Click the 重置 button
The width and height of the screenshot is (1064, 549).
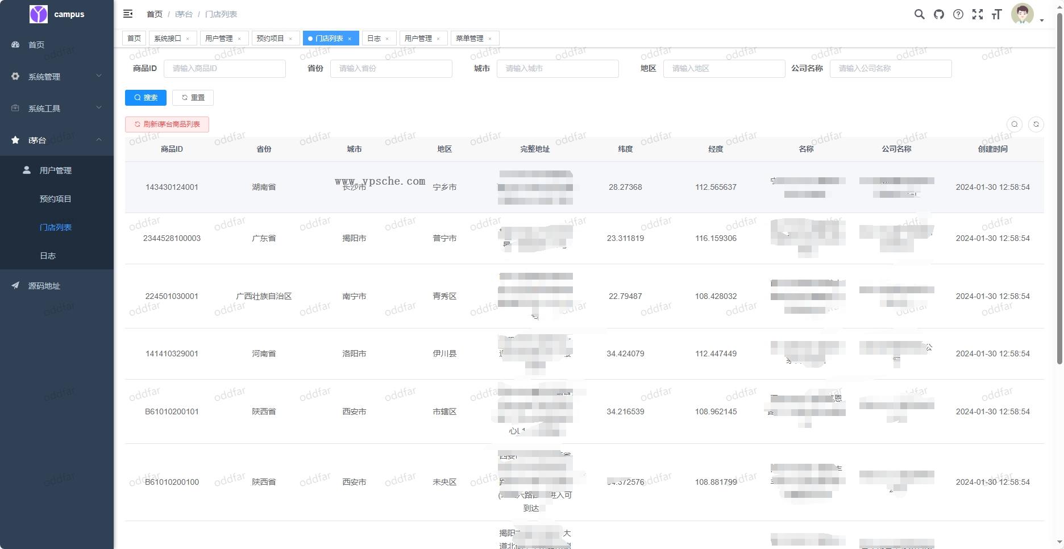click(193, 97)
